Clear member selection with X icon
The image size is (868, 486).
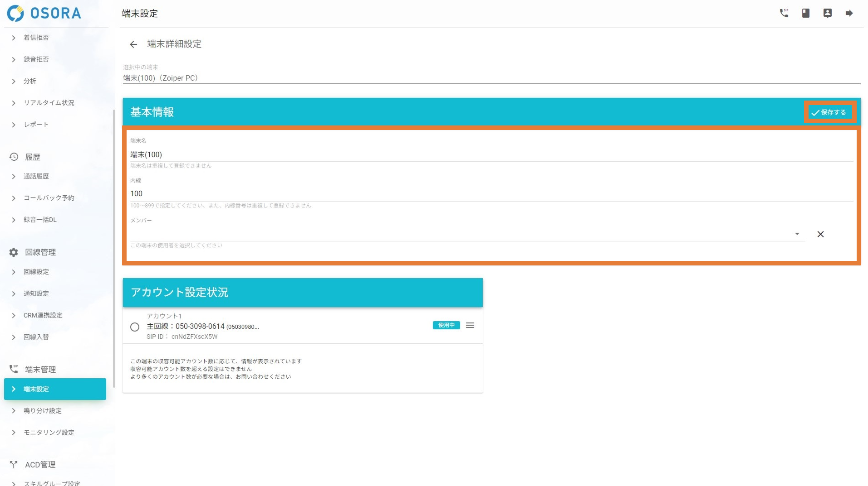click(x=820, y=234)
